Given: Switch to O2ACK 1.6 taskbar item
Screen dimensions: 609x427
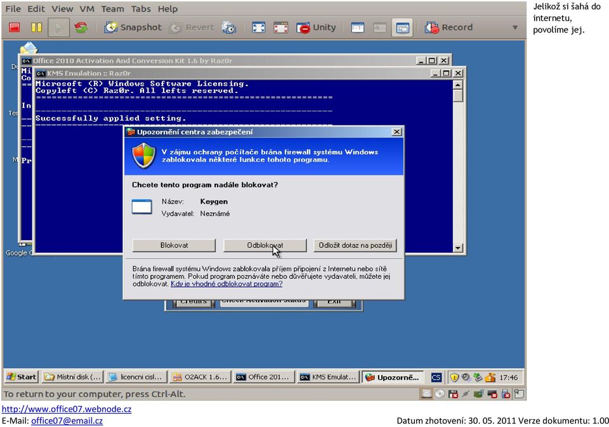Looking at the screenshot, I should click(200, 376).
